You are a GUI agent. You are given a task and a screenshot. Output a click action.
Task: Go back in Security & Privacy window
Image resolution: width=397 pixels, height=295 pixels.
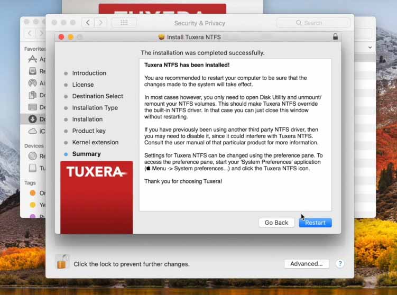pos(88,23)
